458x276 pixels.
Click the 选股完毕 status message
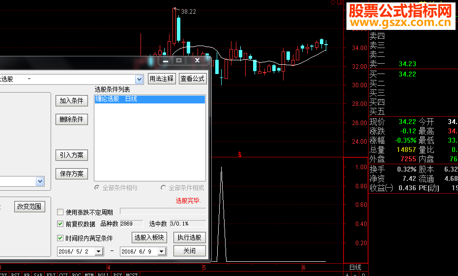click(188, 201)
